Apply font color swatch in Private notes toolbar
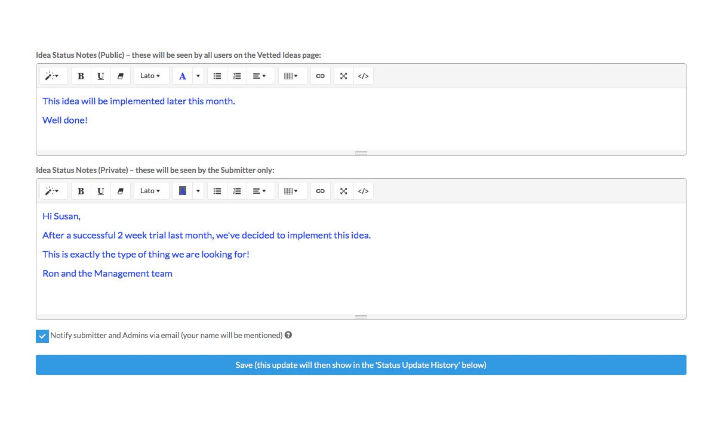 [183, 191]
